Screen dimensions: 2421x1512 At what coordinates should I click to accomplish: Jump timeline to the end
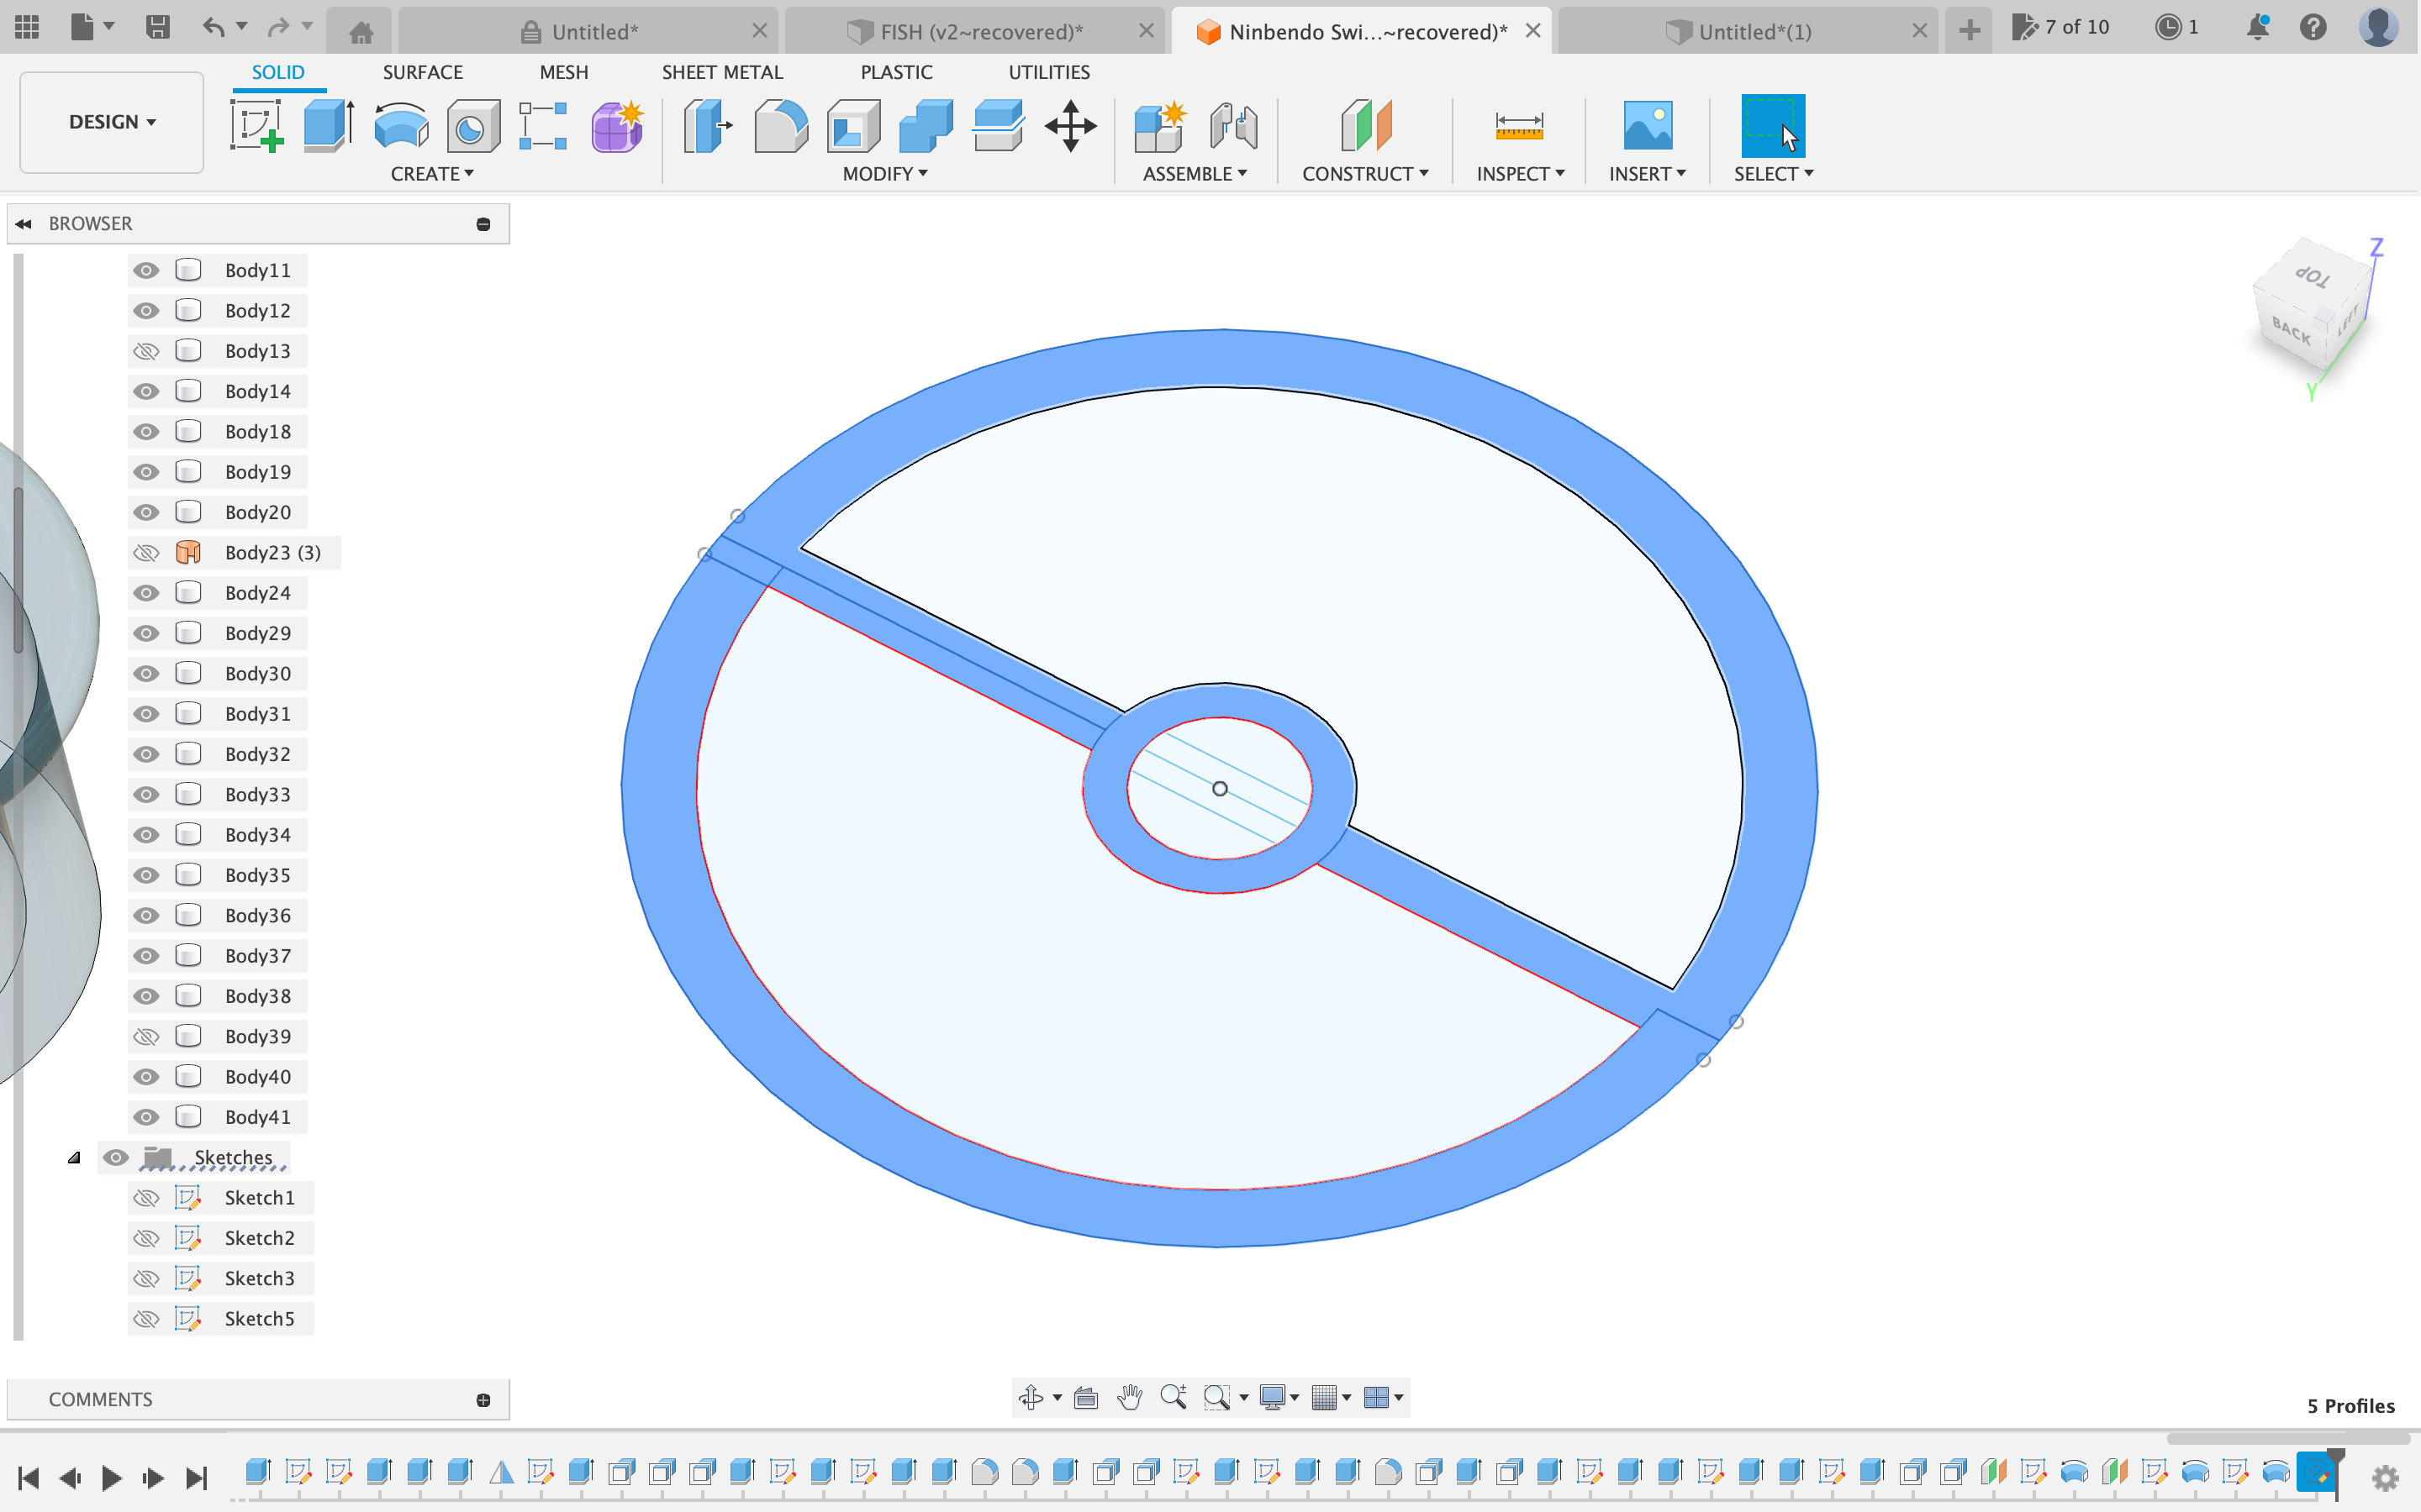click(196, 1478)
